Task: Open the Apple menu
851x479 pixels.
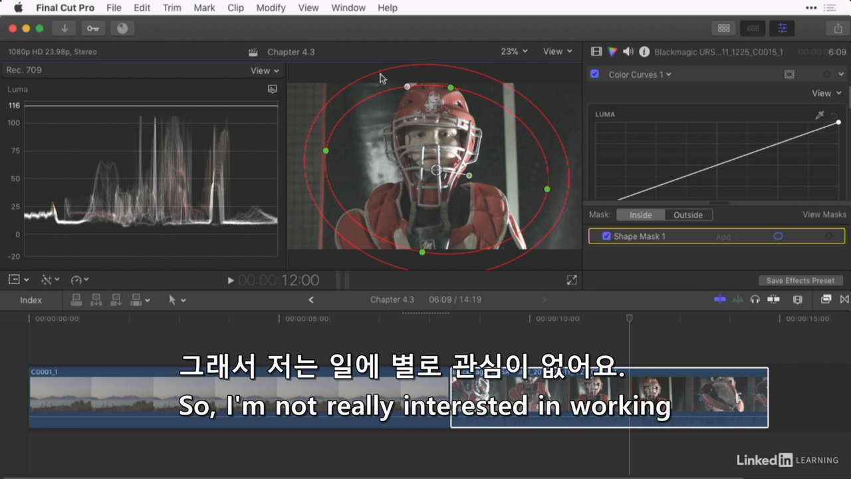Action: pos(18,8)
